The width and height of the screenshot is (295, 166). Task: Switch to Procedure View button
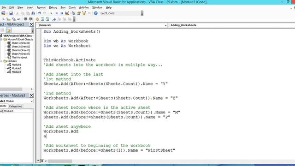pyautogui.click(x=38, y=161)
